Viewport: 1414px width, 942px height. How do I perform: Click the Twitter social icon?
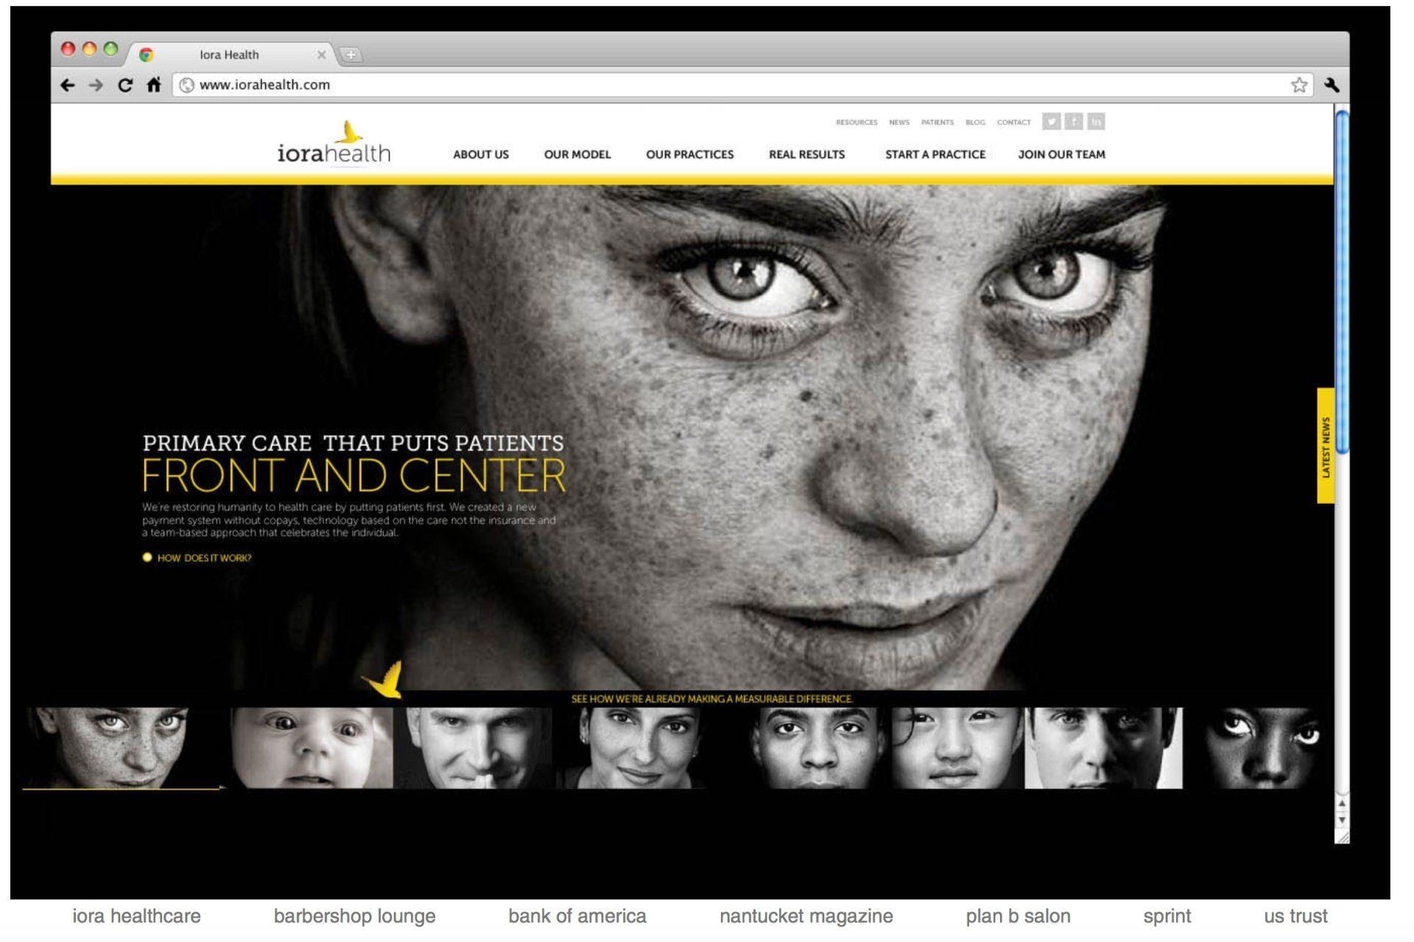1051,122
